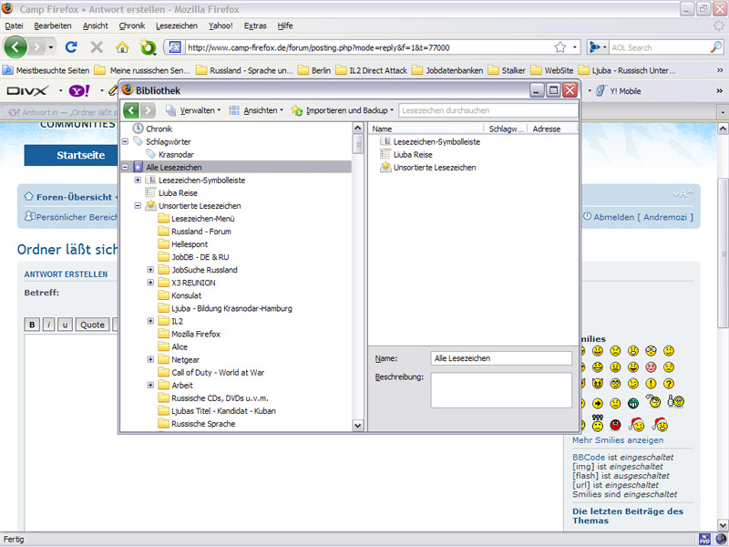Click the Quote formatting button
Screen dimensions: 729x547
[x=92, y=325]
